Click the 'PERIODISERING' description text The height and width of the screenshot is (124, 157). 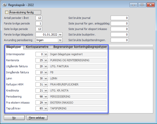pyautogui.click(x=60, y=97)
